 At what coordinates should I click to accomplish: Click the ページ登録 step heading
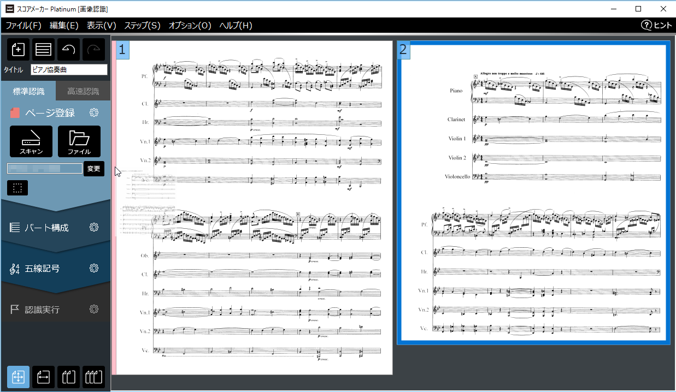pyautogui.click(x=50, y=112)
